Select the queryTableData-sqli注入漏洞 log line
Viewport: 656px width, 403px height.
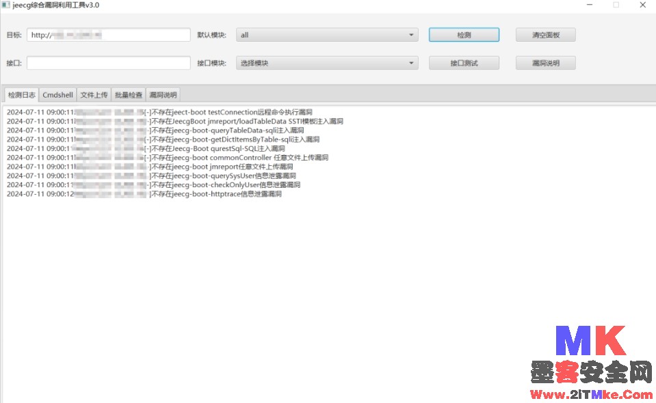coord(155,130)
